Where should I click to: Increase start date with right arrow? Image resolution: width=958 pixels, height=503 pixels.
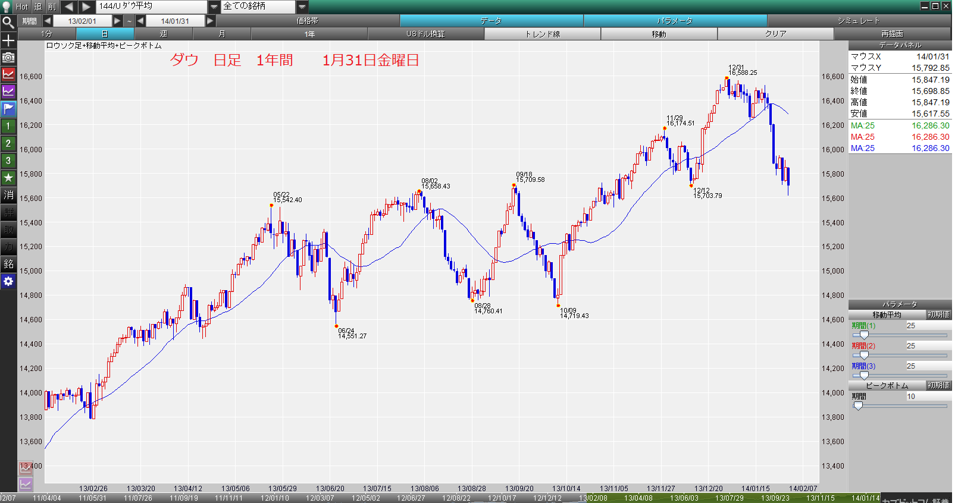(117, 21)
